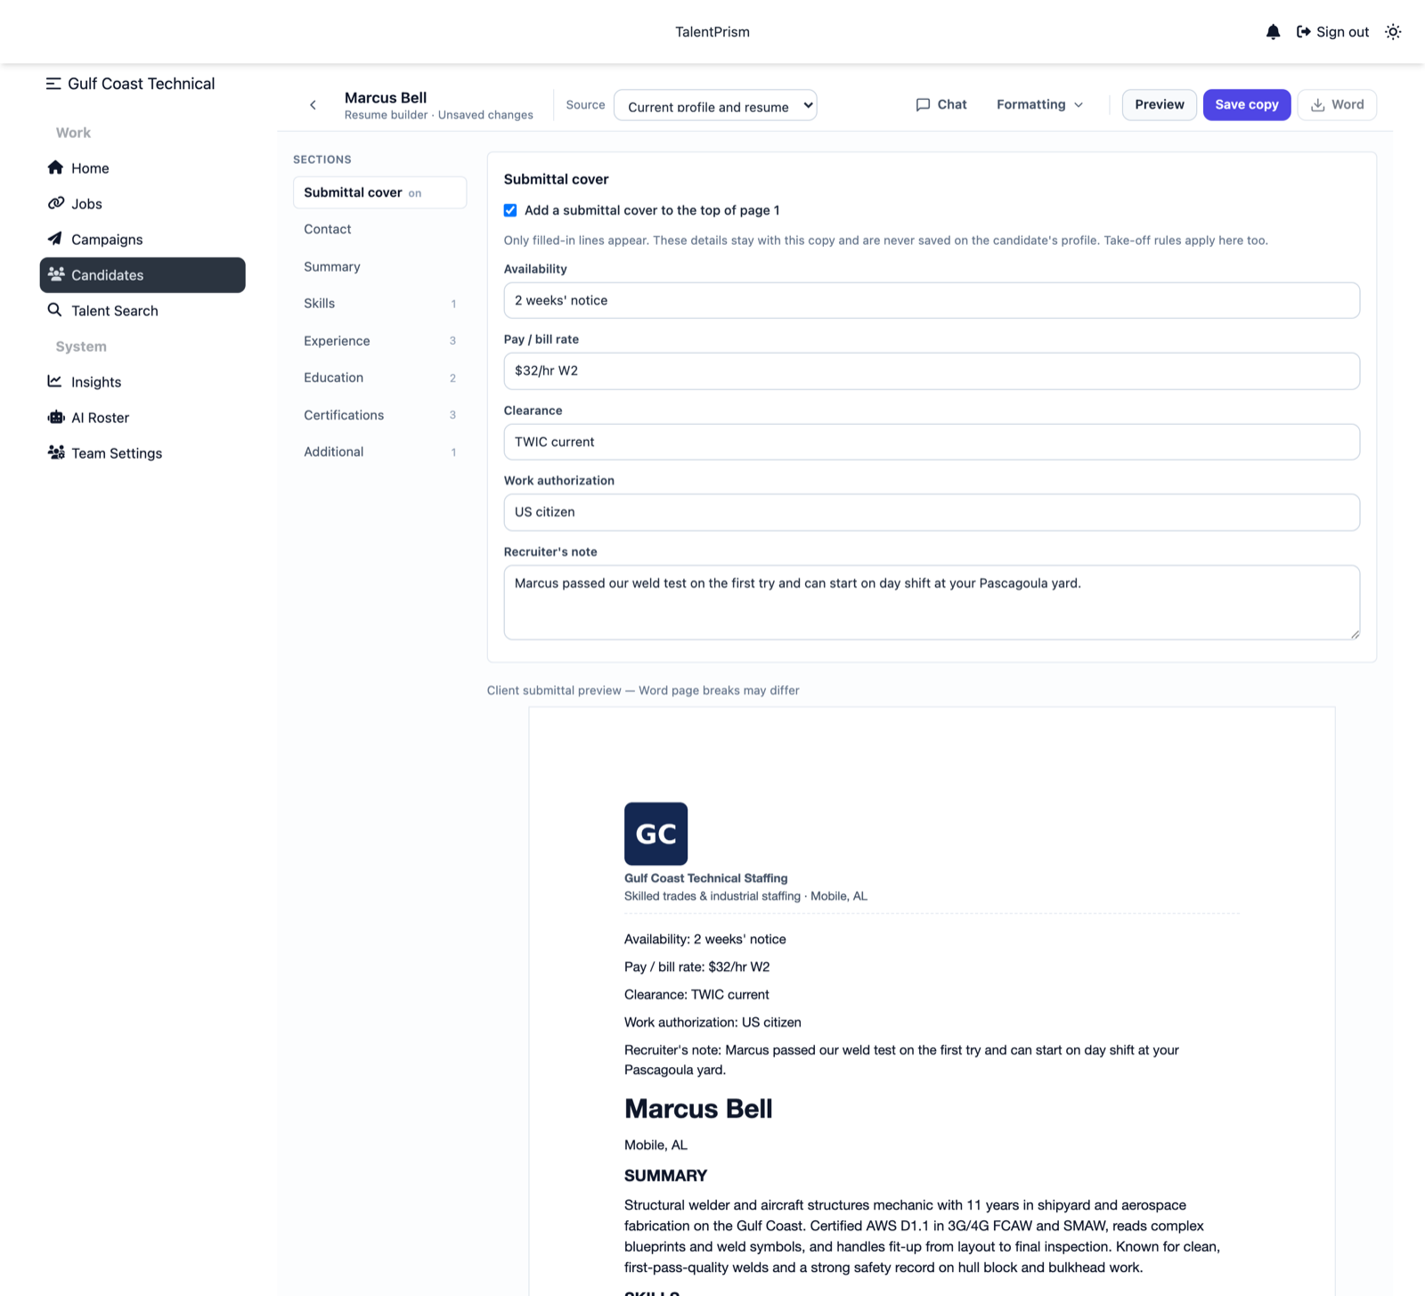Click the Home house icon
This screenshot has height=1296, width=1425.
(x=55, y=167)
